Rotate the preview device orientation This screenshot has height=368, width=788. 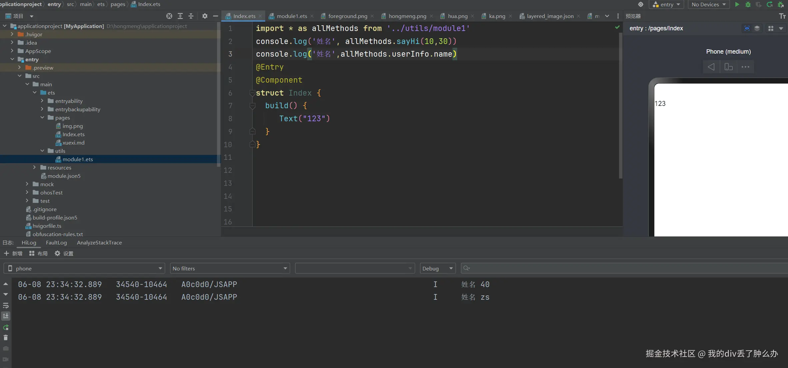click(x=728, y=67)
